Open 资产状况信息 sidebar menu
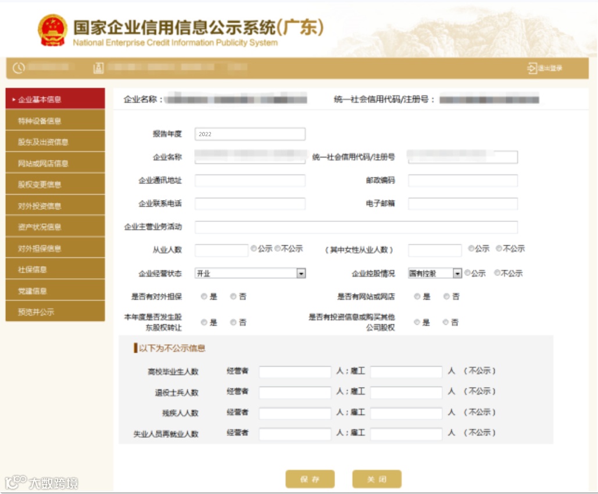The width and height of the screenshot is (598, 494). tap(55, 227)
